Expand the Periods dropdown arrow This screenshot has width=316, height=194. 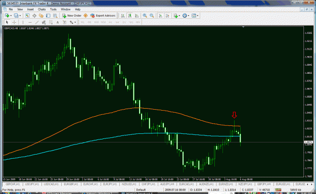(x=189, y=16)
